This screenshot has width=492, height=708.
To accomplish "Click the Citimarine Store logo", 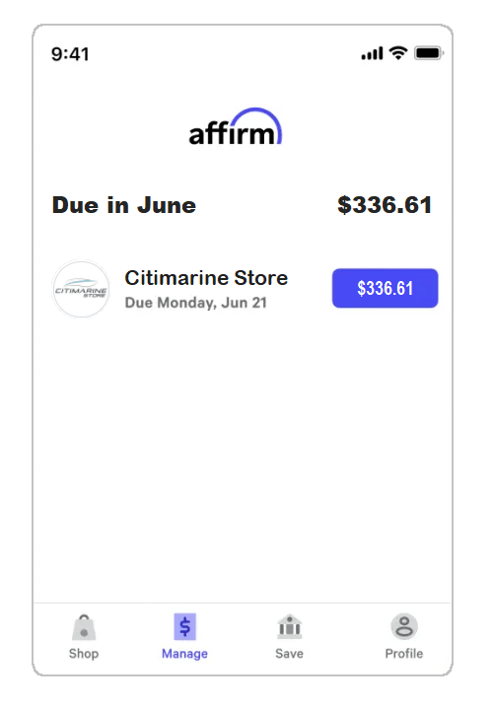I will [81, 289].
